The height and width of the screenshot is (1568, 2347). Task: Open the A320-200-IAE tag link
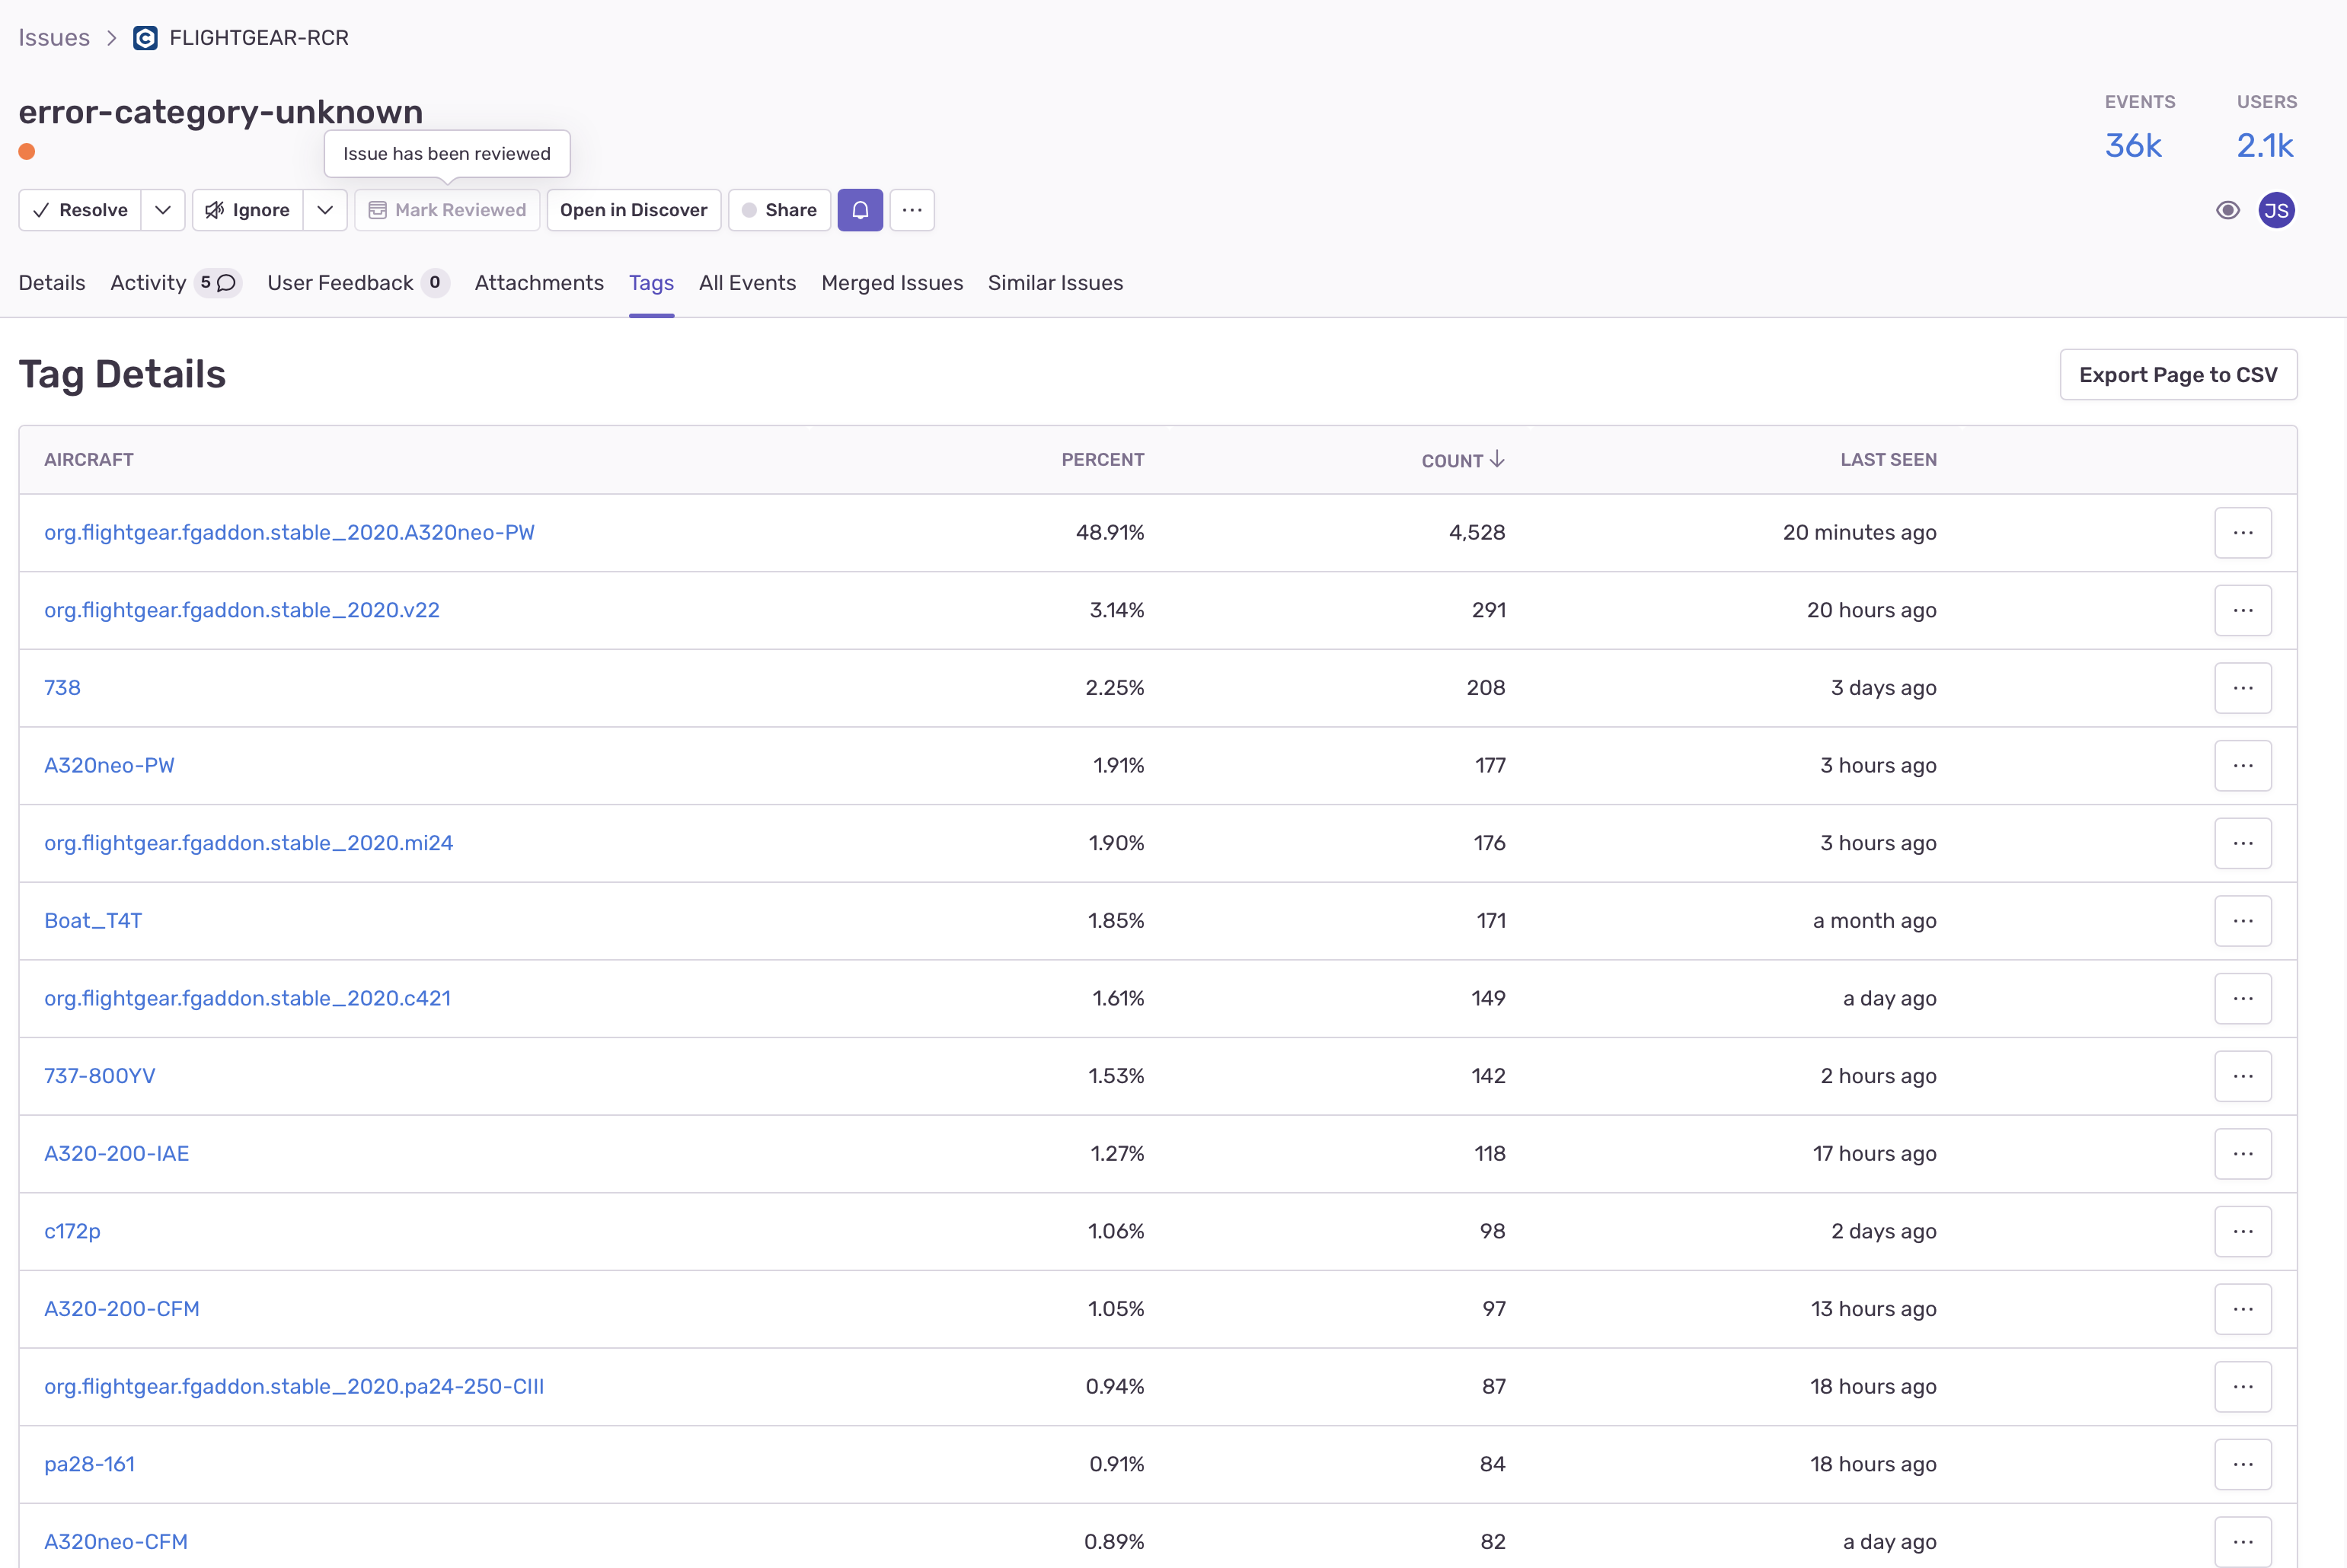pos(116,1154)
